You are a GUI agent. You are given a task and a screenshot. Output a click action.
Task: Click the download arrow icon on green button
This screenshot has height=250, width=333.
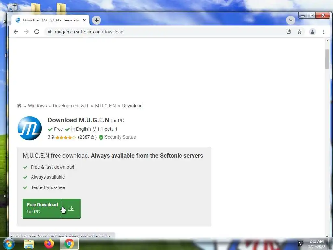(x=71, y=208)
